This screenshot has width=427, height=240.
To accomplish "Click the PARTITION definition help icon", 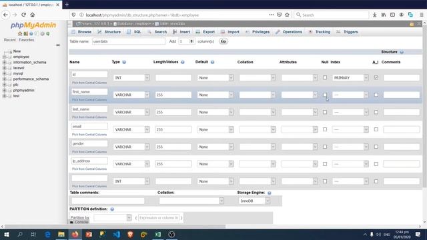I will click(112, 209).
